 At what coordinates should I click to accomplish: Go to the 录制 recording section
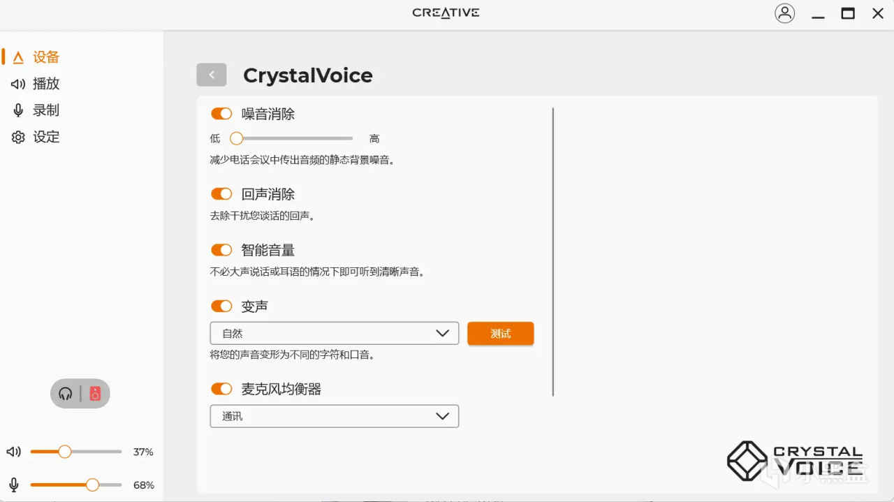45,110
